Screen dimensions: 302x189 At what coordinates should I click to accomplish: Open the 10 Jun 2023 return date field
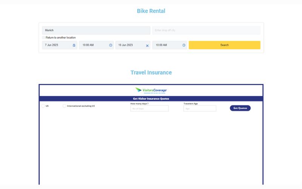(133, 45)
